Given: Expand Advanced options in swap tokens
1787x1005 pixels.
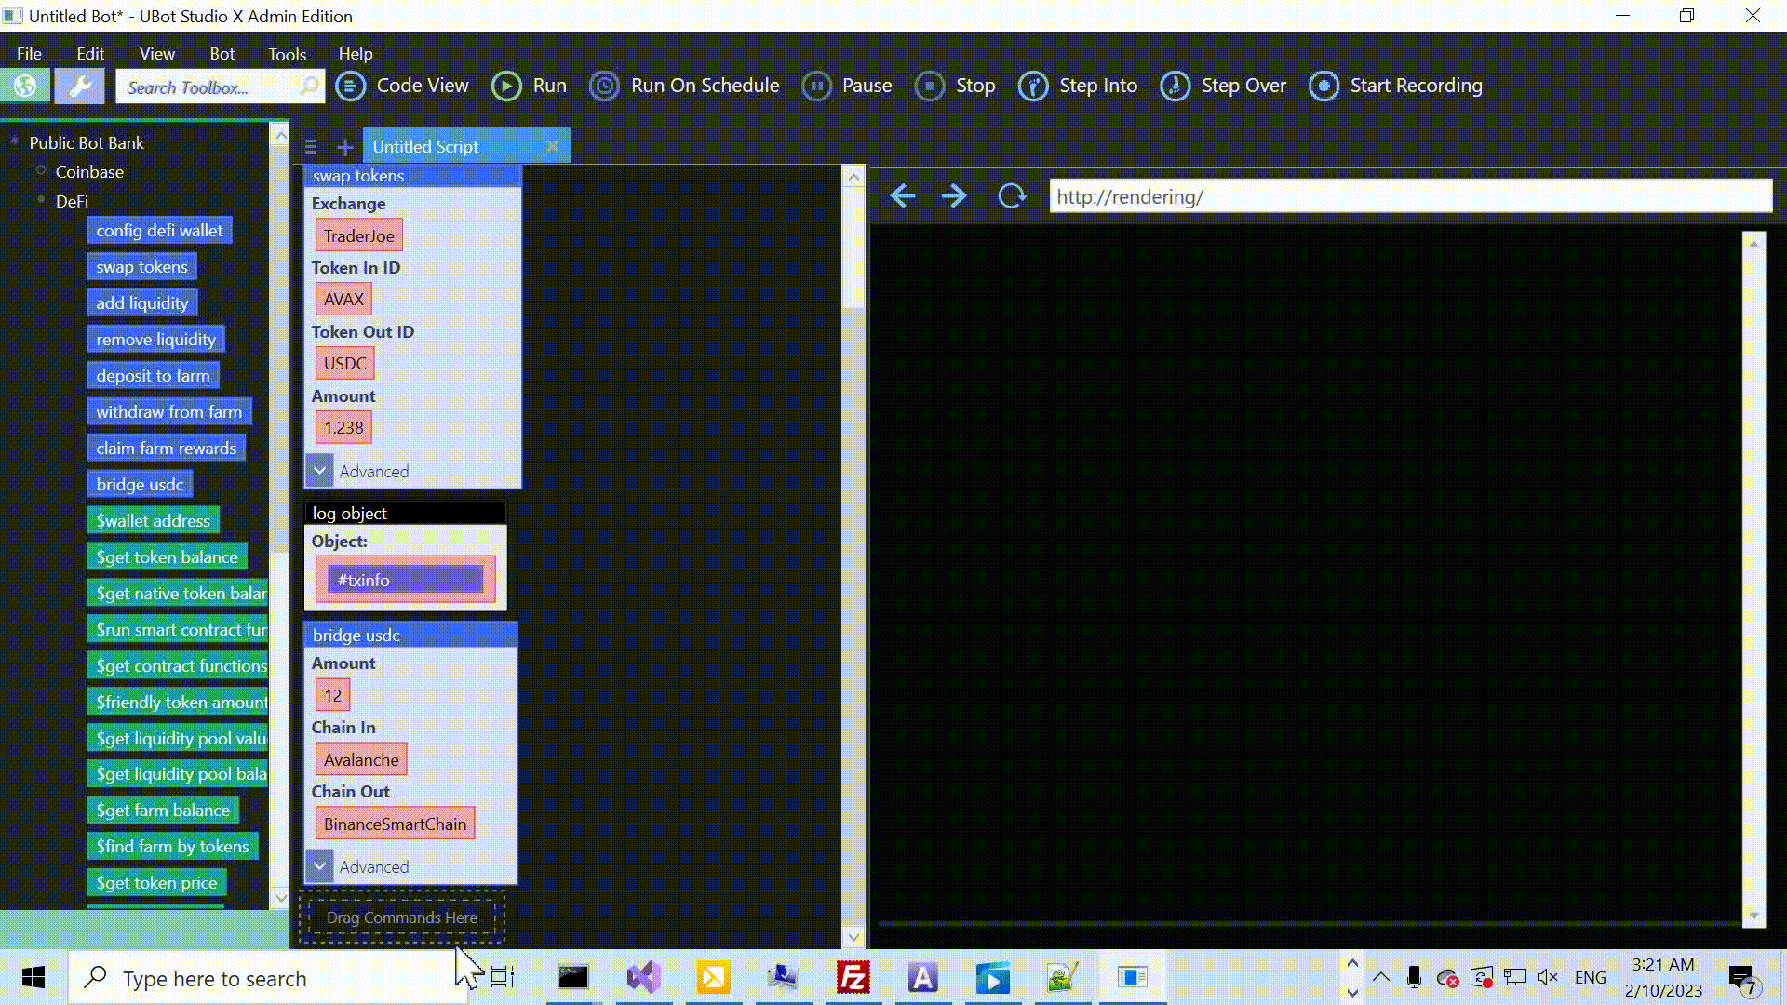Looking at the screenshot, I should pos(319,471).
